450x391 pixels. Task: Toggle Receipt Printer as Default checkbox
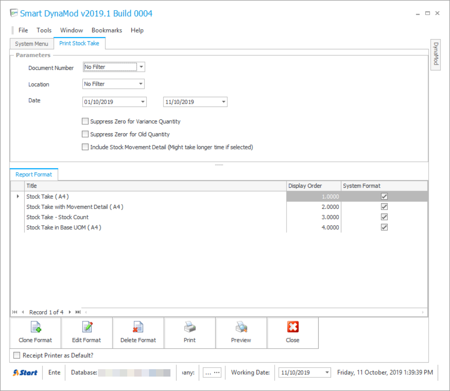[16, 356]
